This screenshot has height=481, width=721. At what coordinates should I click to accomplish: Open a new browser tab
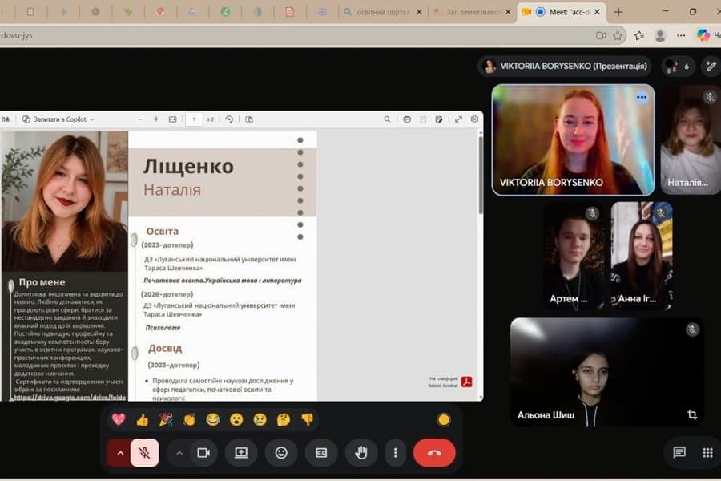coord(618,12)
